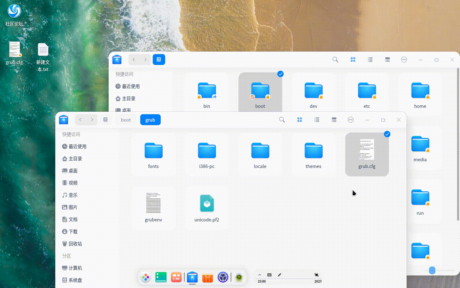Click the keyboard layout tray icon
Image resolution: width=460 pixels, height=288 pixels.
pyautogui.click(x=269, y=275)
